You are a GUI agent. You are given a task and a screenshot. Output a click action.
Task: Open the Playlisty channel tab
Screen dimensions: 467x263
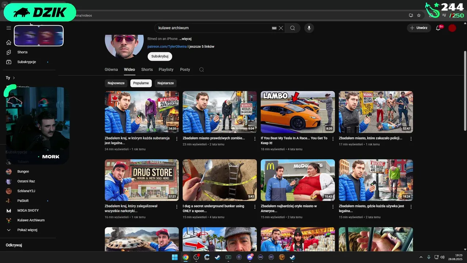coord(166,69)
